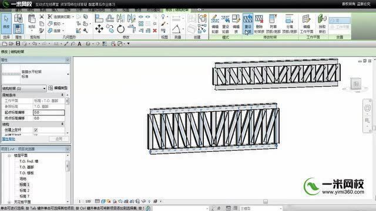Open the Structural Trusses (1) filter dropdown
The width and height of the screenshot is (376, 211).
click(x=23, y=89)
